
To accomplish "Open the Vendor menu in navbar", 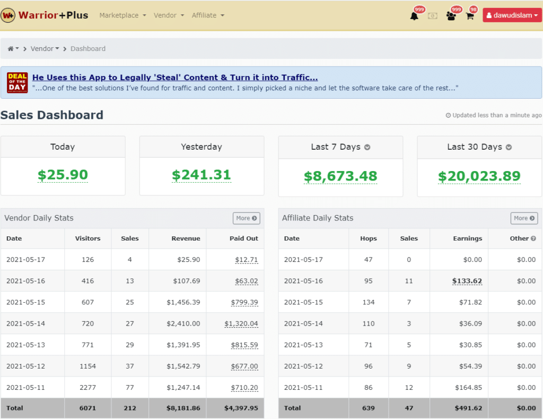I will click(x=169, y=15).
